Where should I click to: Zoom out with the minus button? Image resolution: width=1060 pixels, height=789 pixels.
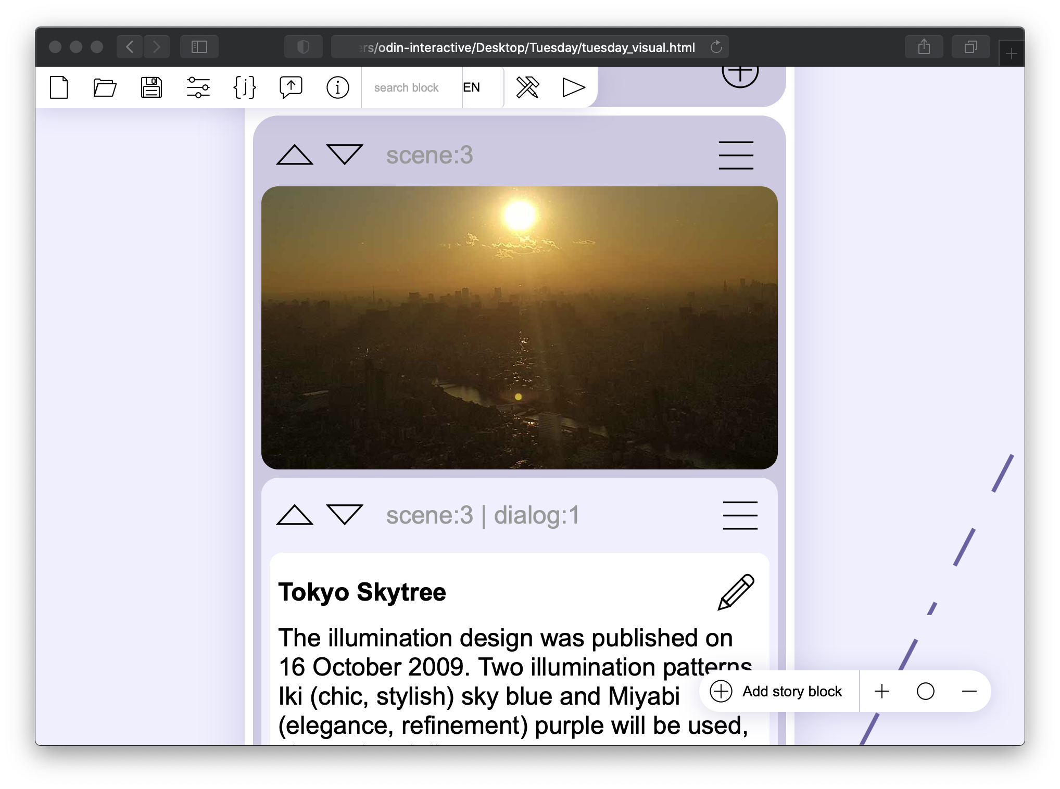pos(969,691)
